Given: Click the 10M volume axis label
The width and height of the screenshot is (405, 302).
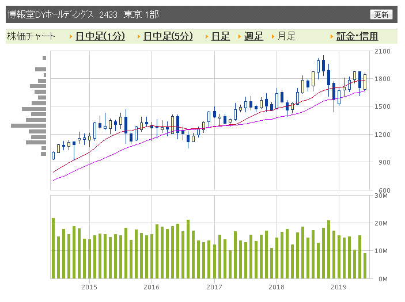Looking at the screenshot, I should [381, 251].
